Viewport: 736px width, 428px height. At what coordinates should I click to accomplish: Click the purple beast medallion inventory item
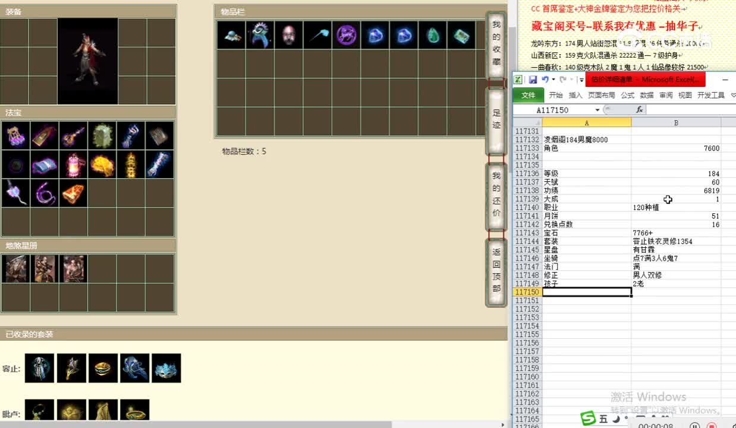pos(346,35)
